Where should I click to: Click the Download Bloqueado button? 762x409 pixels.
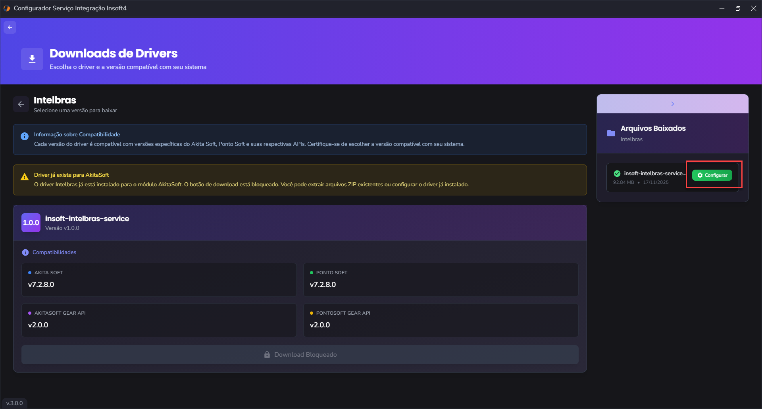click(x=300, y=355)
